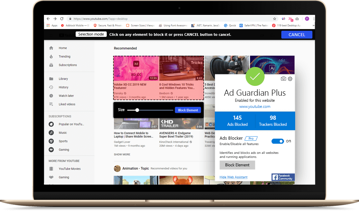The width and height of the screenshot is (359, 211).
Task: Open the Apps shortcut in bookmarks bar
Action: [x=52, y=25]
